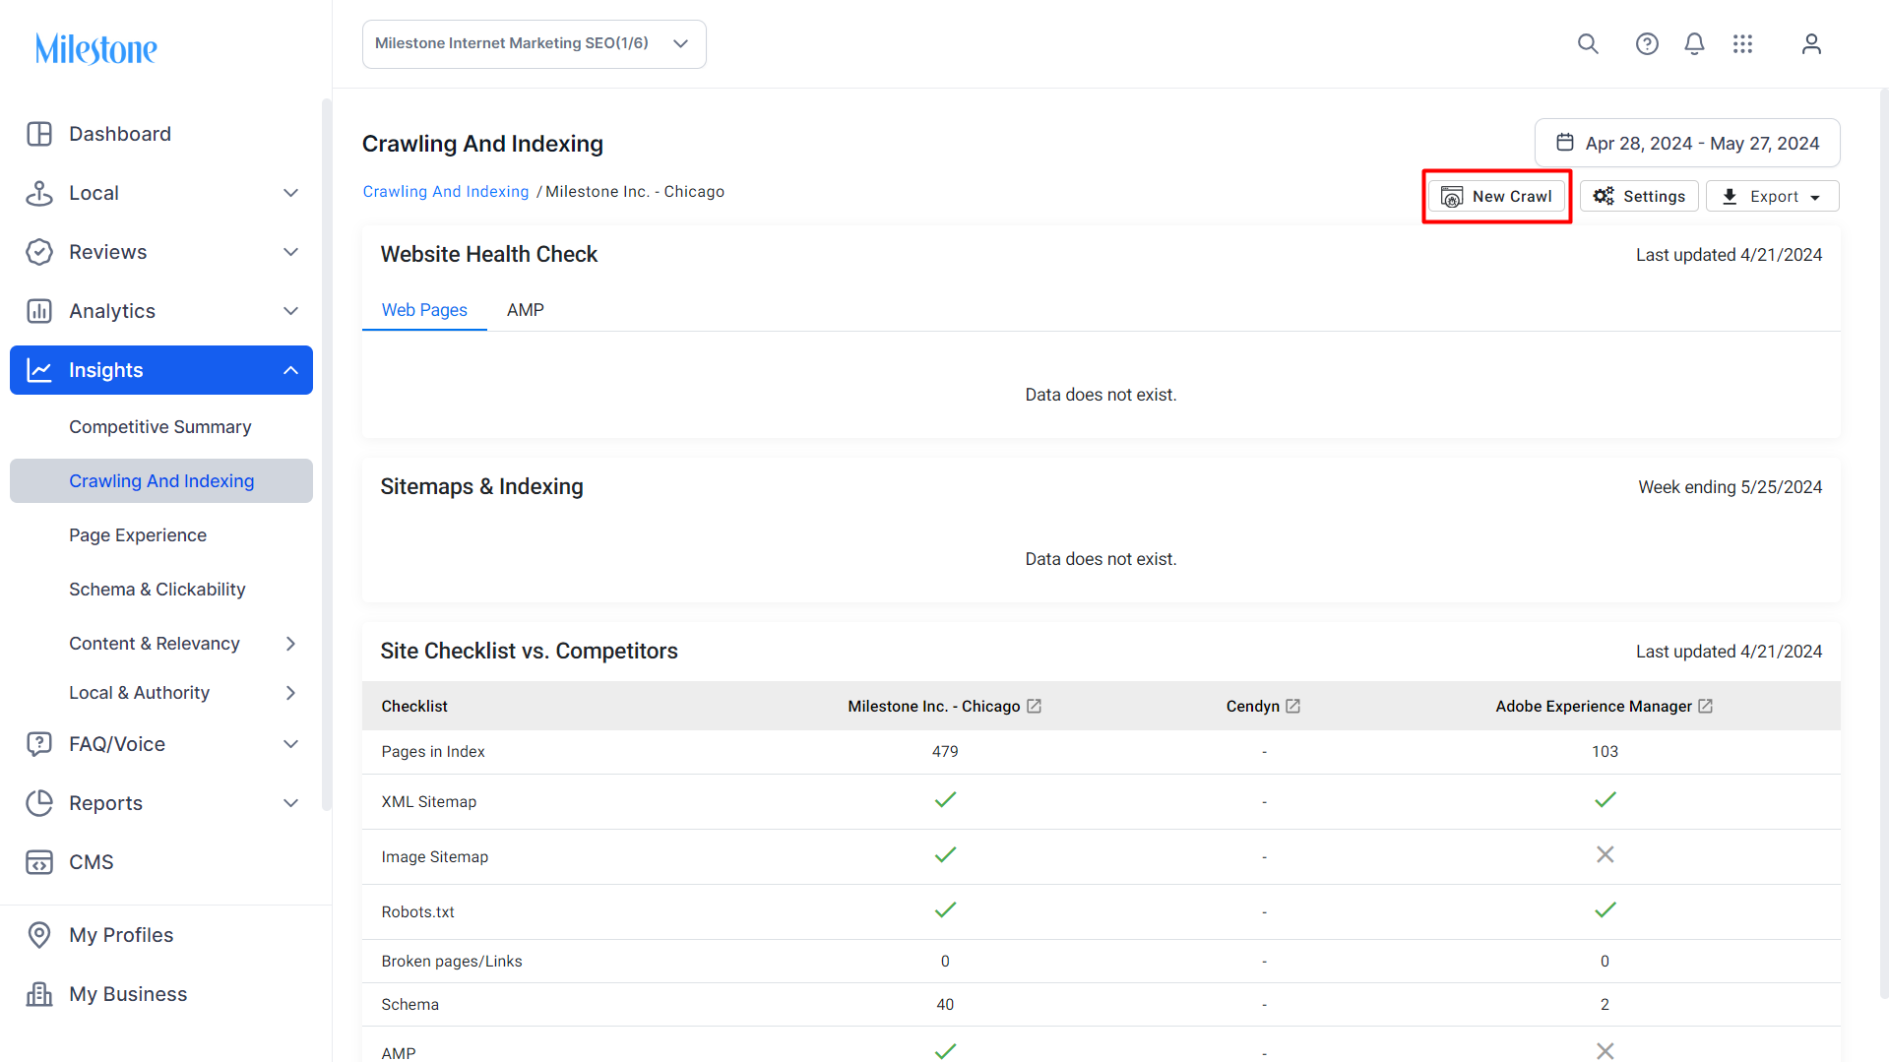Viewport: 1889px width, 1062px height.
Task: Click the 479 pages in index value
Action: pos(945,752)
